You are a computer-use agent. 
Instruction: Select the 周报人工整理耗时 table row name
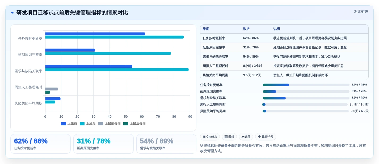[216, 66]
